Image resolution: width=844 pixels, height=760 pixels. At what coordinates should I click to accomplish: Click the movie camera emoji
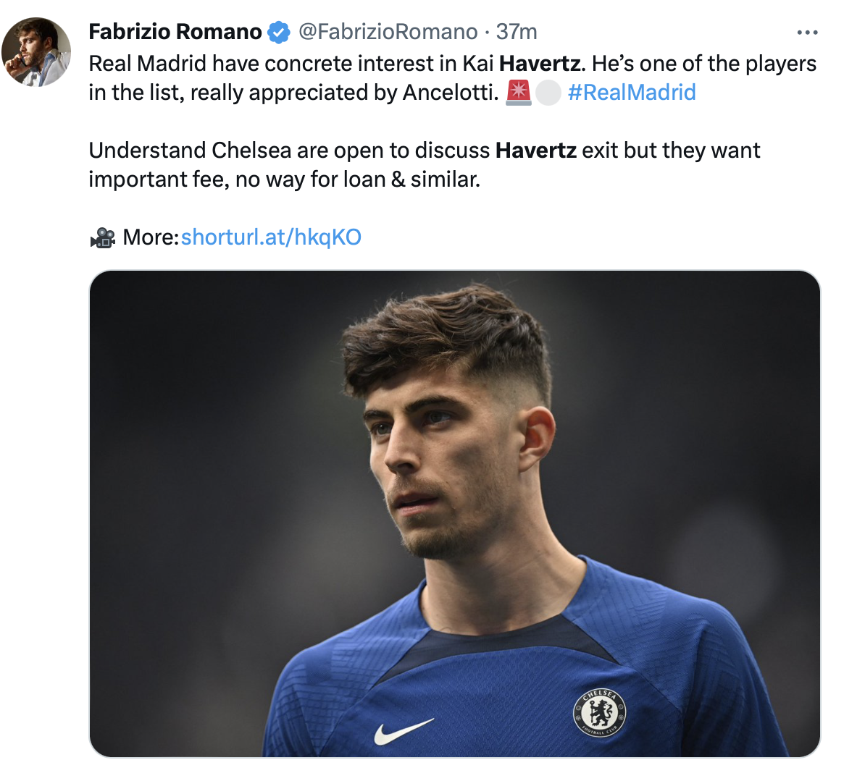(102, 237)
